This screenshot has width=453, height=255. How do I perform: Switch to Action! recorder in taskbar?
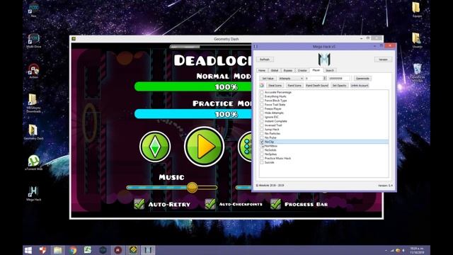click(x=117, y=250)
